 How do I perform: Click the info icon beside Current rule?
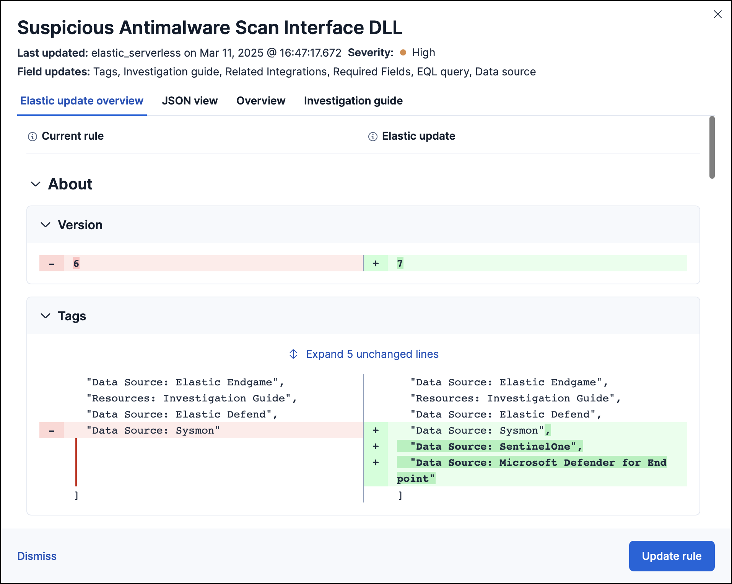click(x=33, y=137)
